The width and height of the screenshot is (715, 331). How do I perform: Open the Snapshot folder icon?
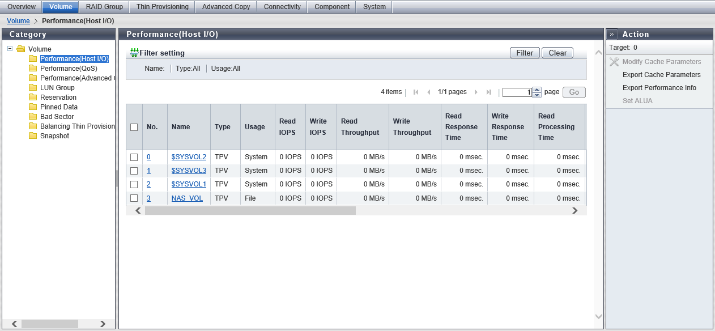[x=33, y=136]
